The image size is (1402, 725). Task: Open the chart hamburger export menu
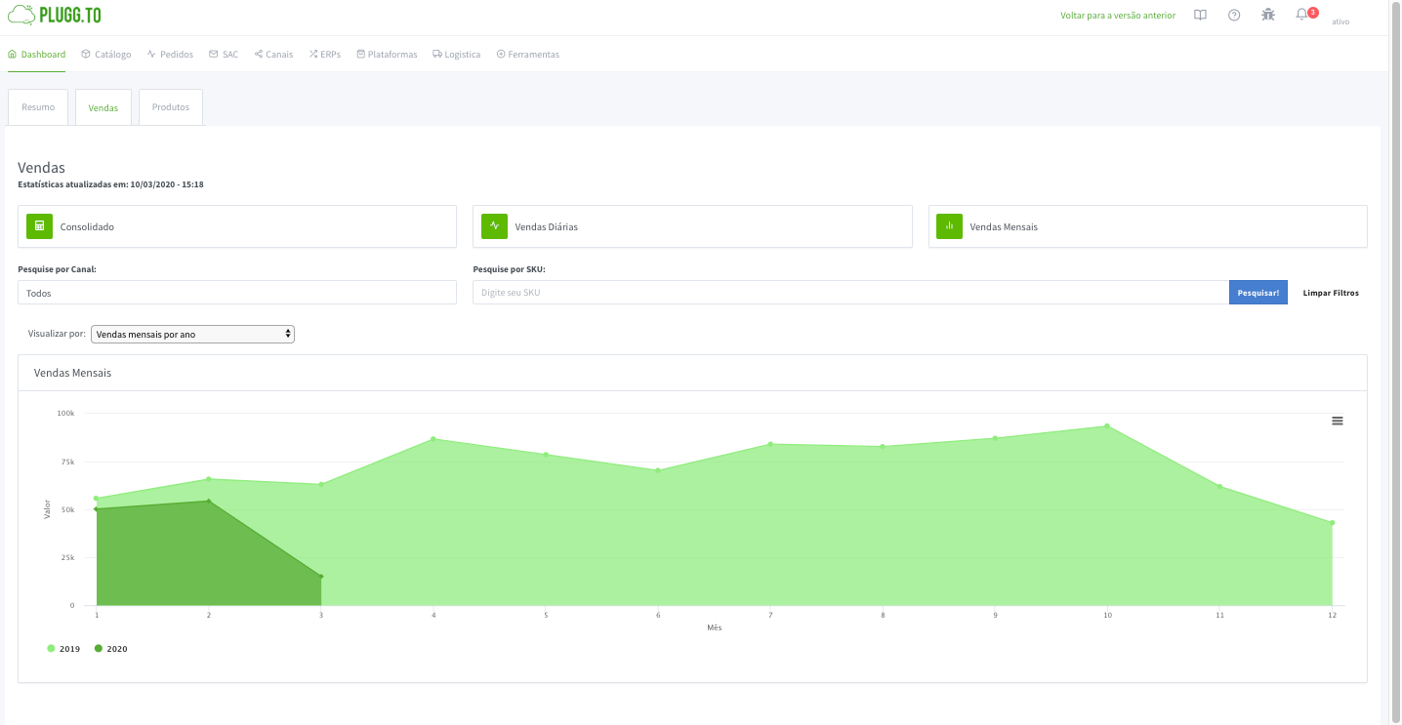point(1338,421)
